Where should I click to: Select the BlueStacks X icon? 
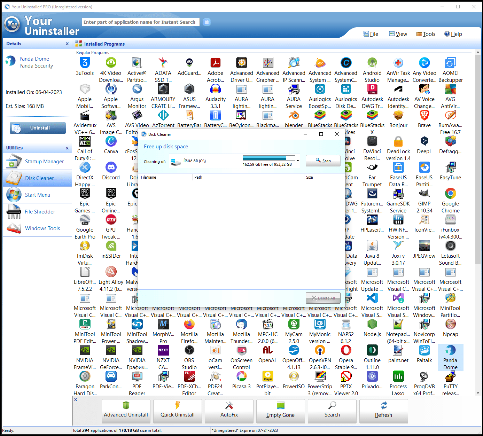point(372,115)
